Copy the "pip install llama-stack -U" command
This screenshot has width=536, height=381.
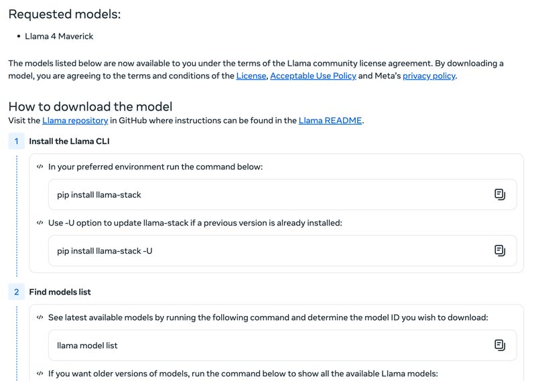click(500, 250)
